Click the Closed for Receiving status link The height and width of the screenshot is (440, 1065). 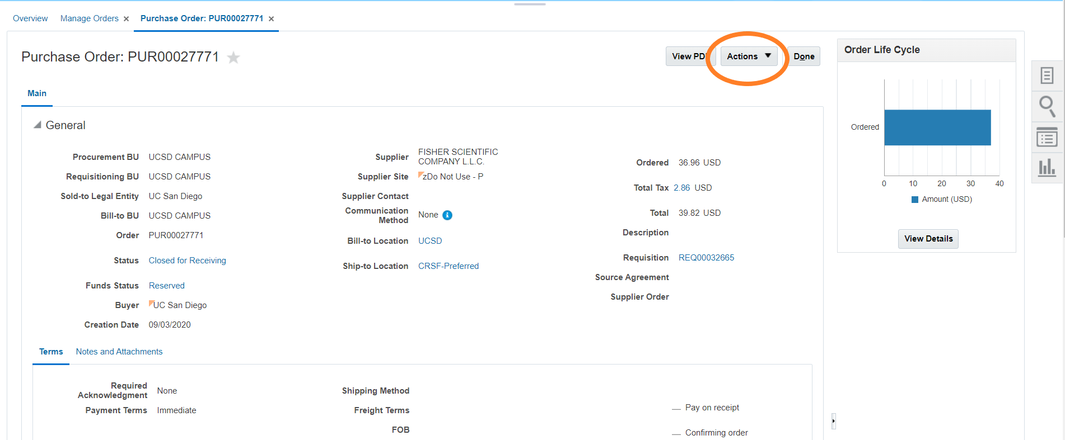coord(187,261)
